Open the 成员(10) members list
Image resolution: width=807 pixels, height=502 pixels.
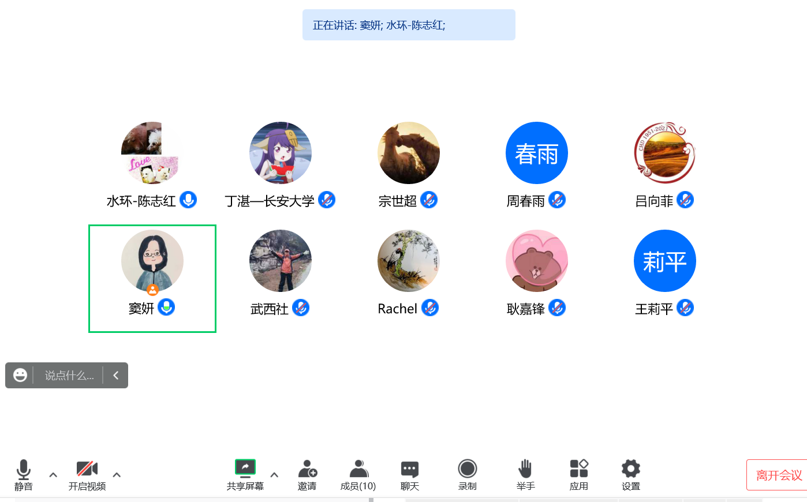click(x=358, y=468)
